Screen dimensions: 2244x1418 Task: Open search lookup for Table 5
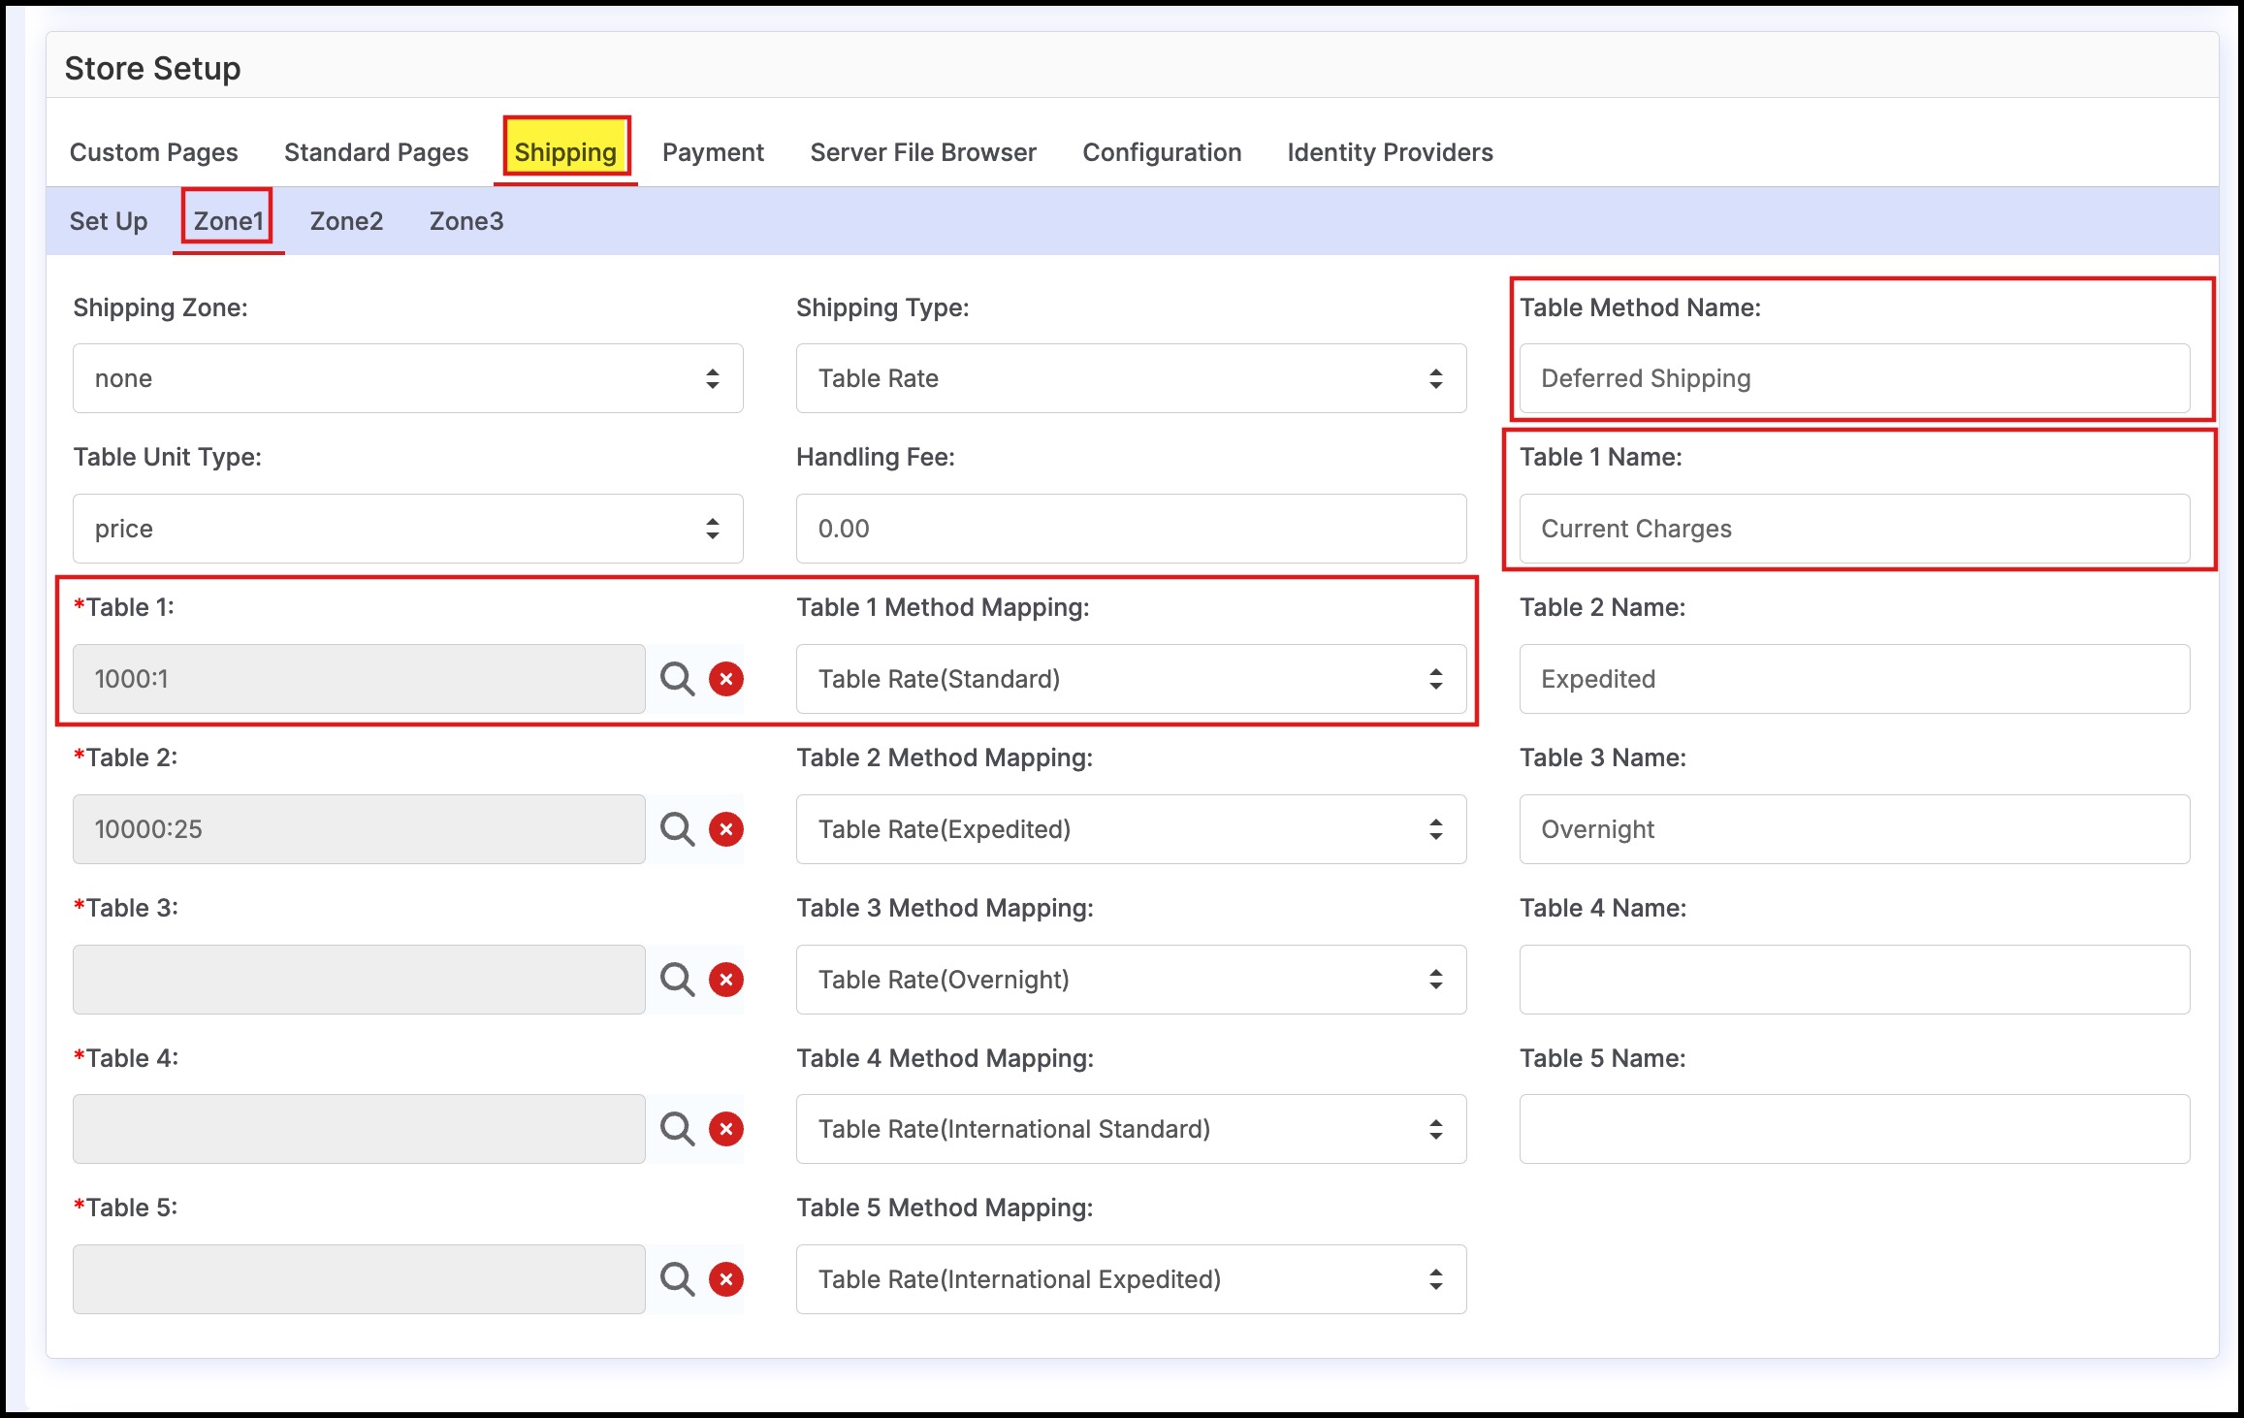click(x=677, y=1279)
